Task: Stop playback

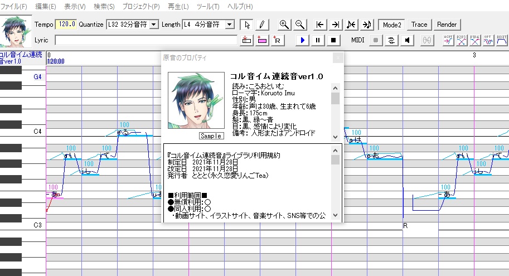Action: (333, 40)
